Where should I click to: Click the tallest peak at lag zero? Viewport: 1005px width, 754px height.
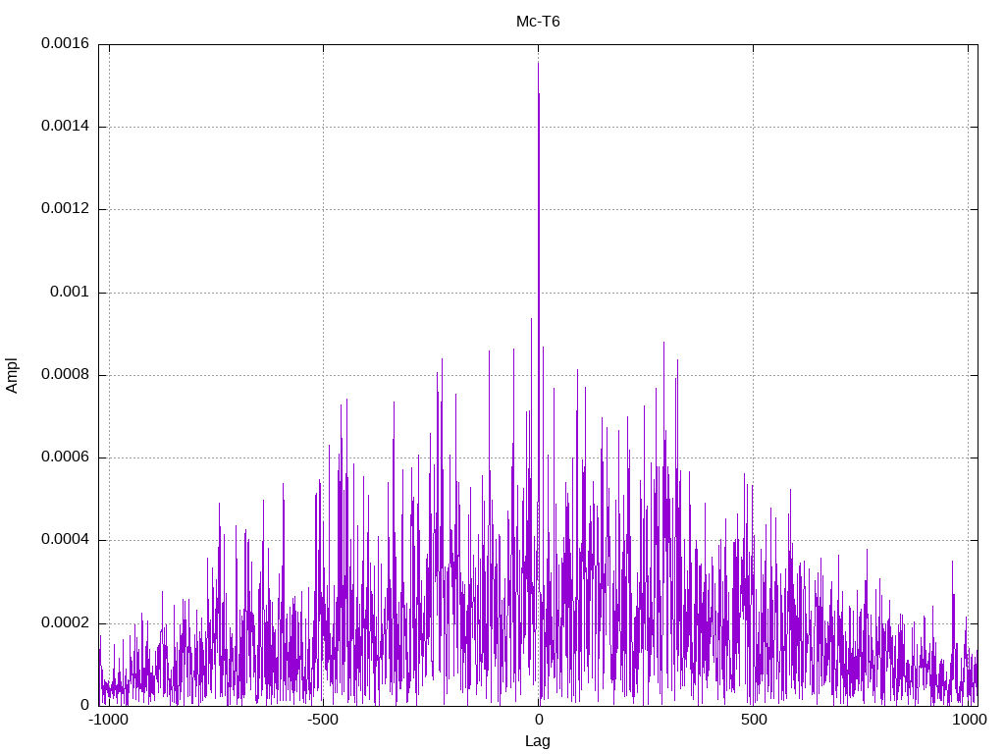click(539, 64)
